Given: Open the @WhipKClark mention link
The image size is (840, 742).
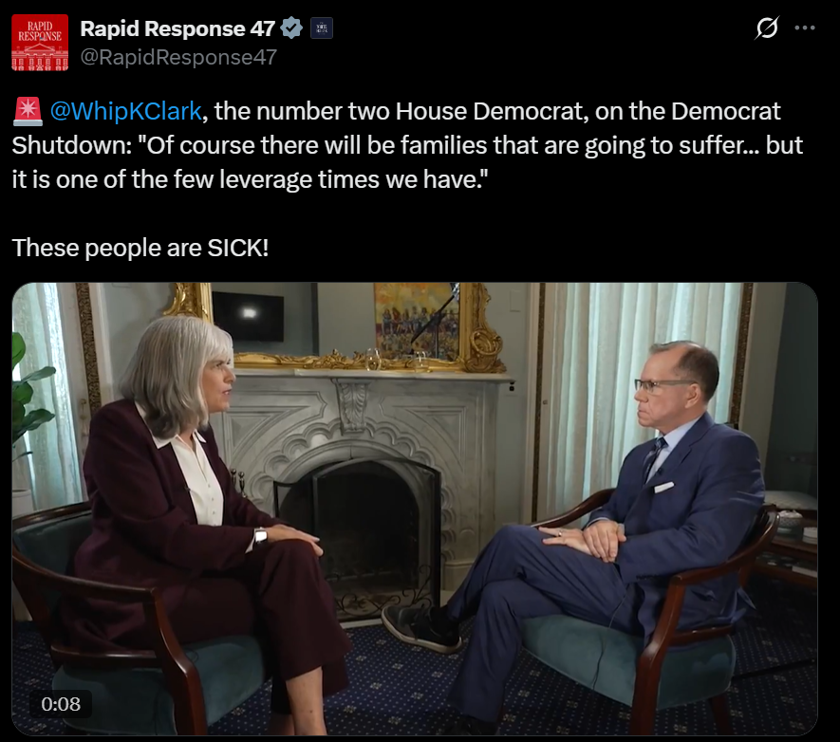Looking at the screenshot, I should pyautogui.click(x=126, y=111).
